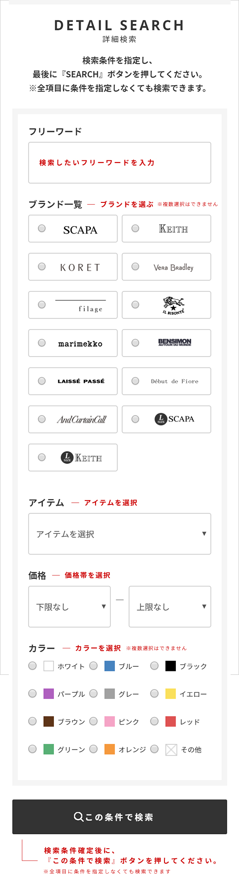Select the L size Keith brand option
This screenshot has width=239, height=886.
click(73, 457)
